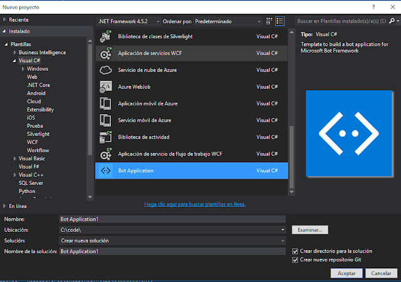Select the Servicio de nube de Azure cloud icon
This screenshot has height=282, width=401.
coord(106,70)
